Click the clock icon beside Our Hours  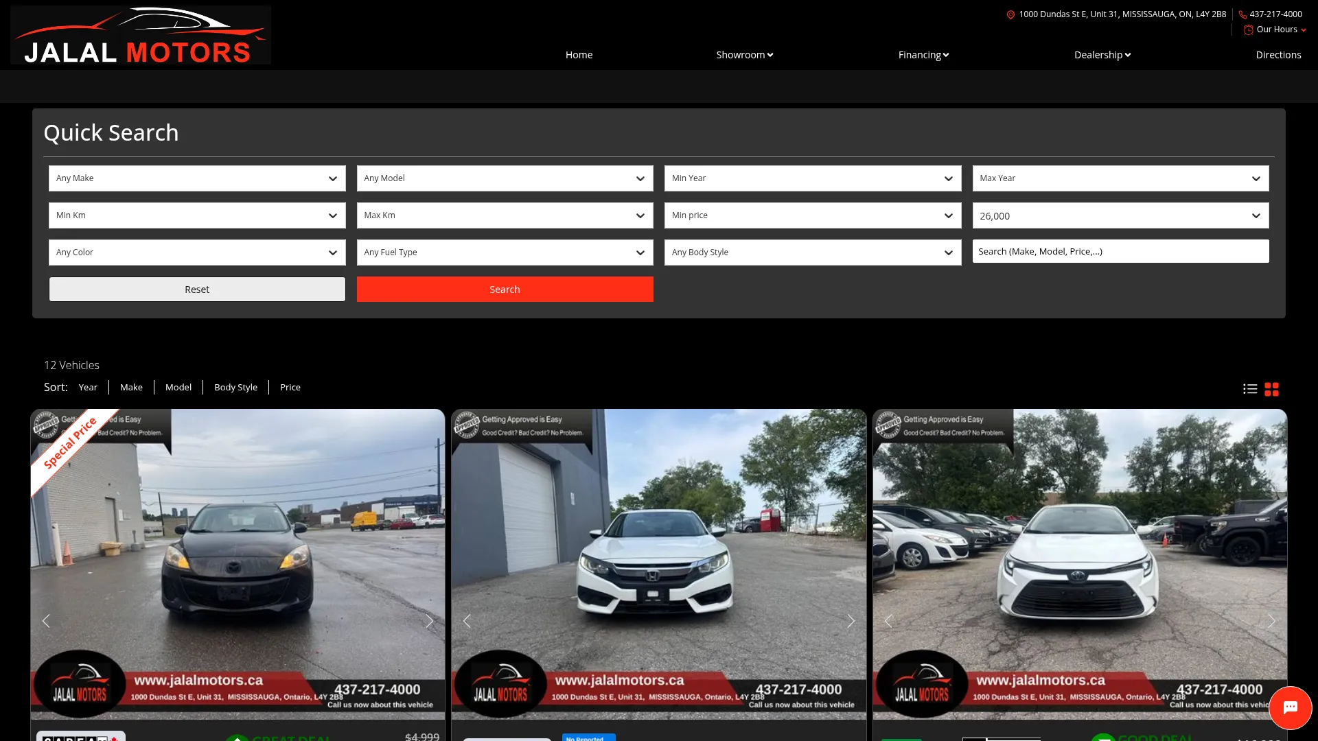click(x=1249, y=30)
